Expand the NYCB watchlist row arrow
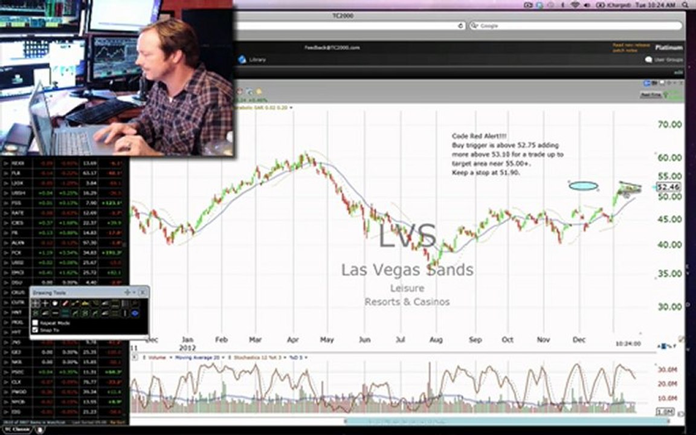The height and width of the screenshot is (435, 696). point(6,402)
